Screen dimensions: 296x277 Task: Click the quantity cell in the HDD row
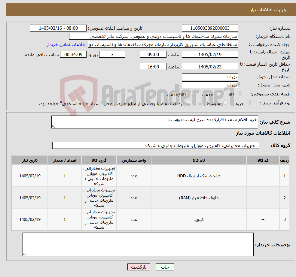65,176
